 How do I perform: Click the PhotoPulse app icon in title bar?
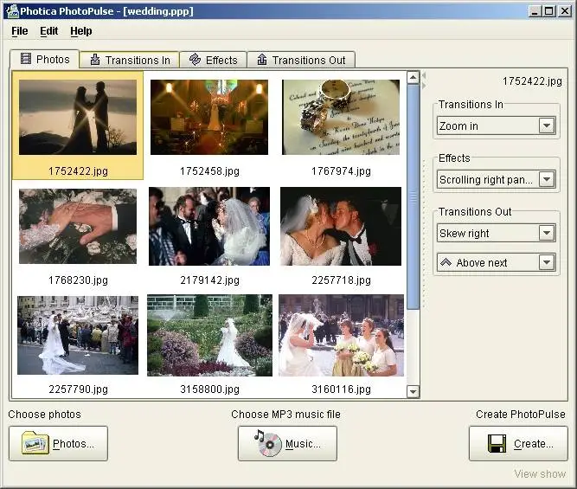tap(12, 11)
